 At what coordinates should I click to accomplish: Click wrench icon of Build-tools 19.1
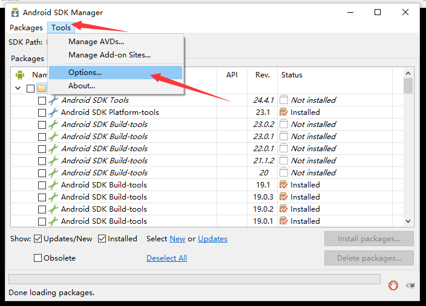pos(53,184)
